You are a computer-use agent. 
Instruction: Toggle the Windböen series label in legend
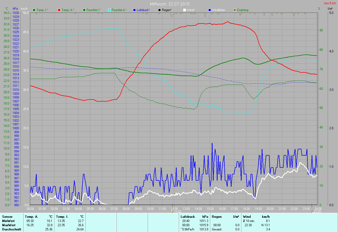[218, 10]
